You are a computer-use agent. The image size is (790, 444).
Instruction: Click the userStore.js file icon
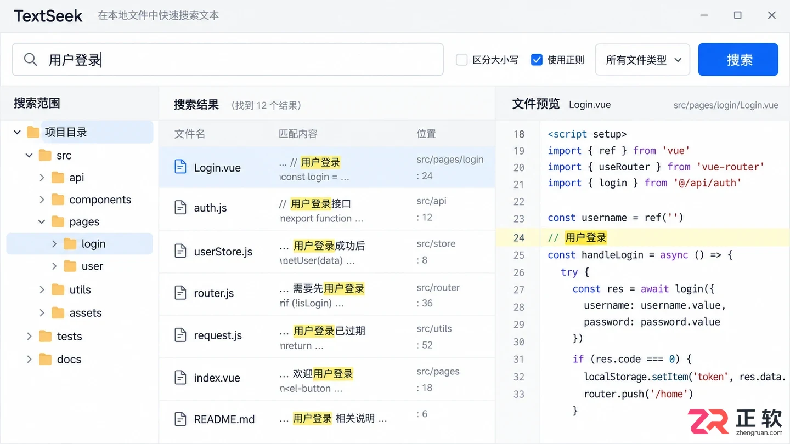point(180,251)
